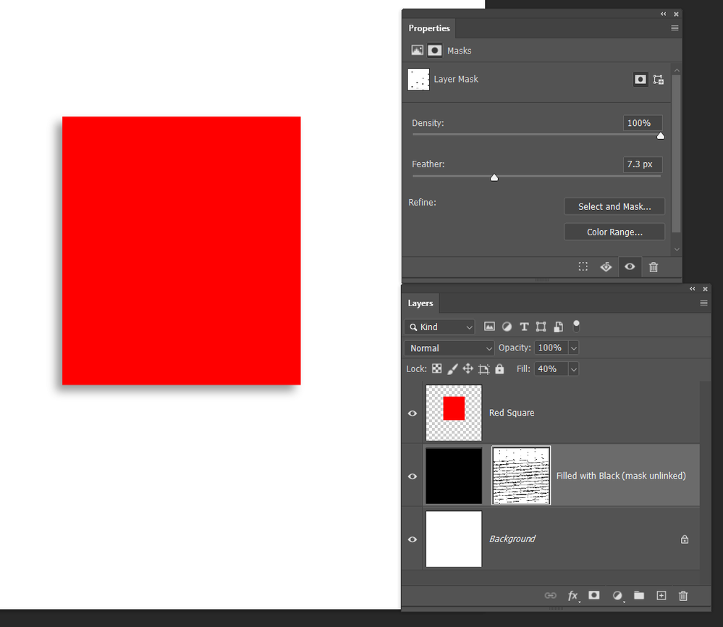The image size is (723, 627).
Task: Lock all layer attributes
Action: point(499,369)
